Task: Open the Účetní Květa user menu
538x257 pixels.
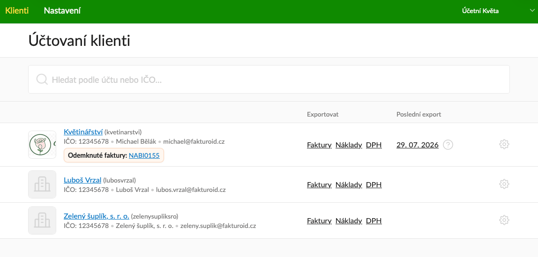Action: 480,11
